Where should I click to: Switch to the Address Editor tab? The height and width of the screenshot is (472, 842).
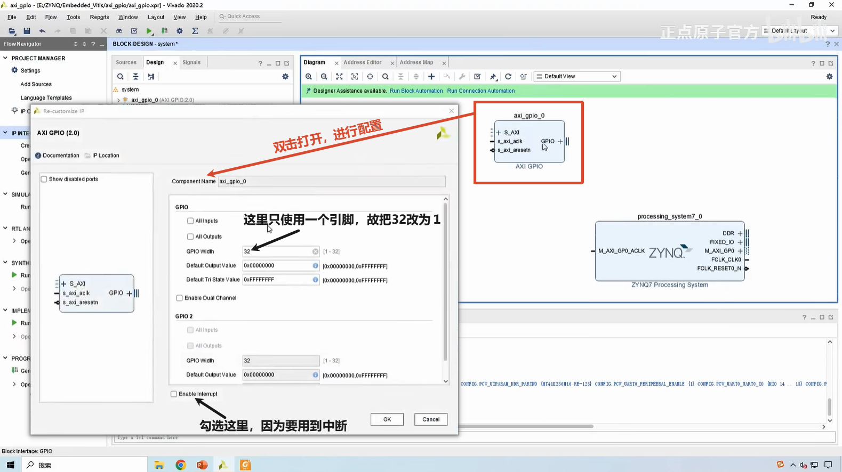point(363,62)
